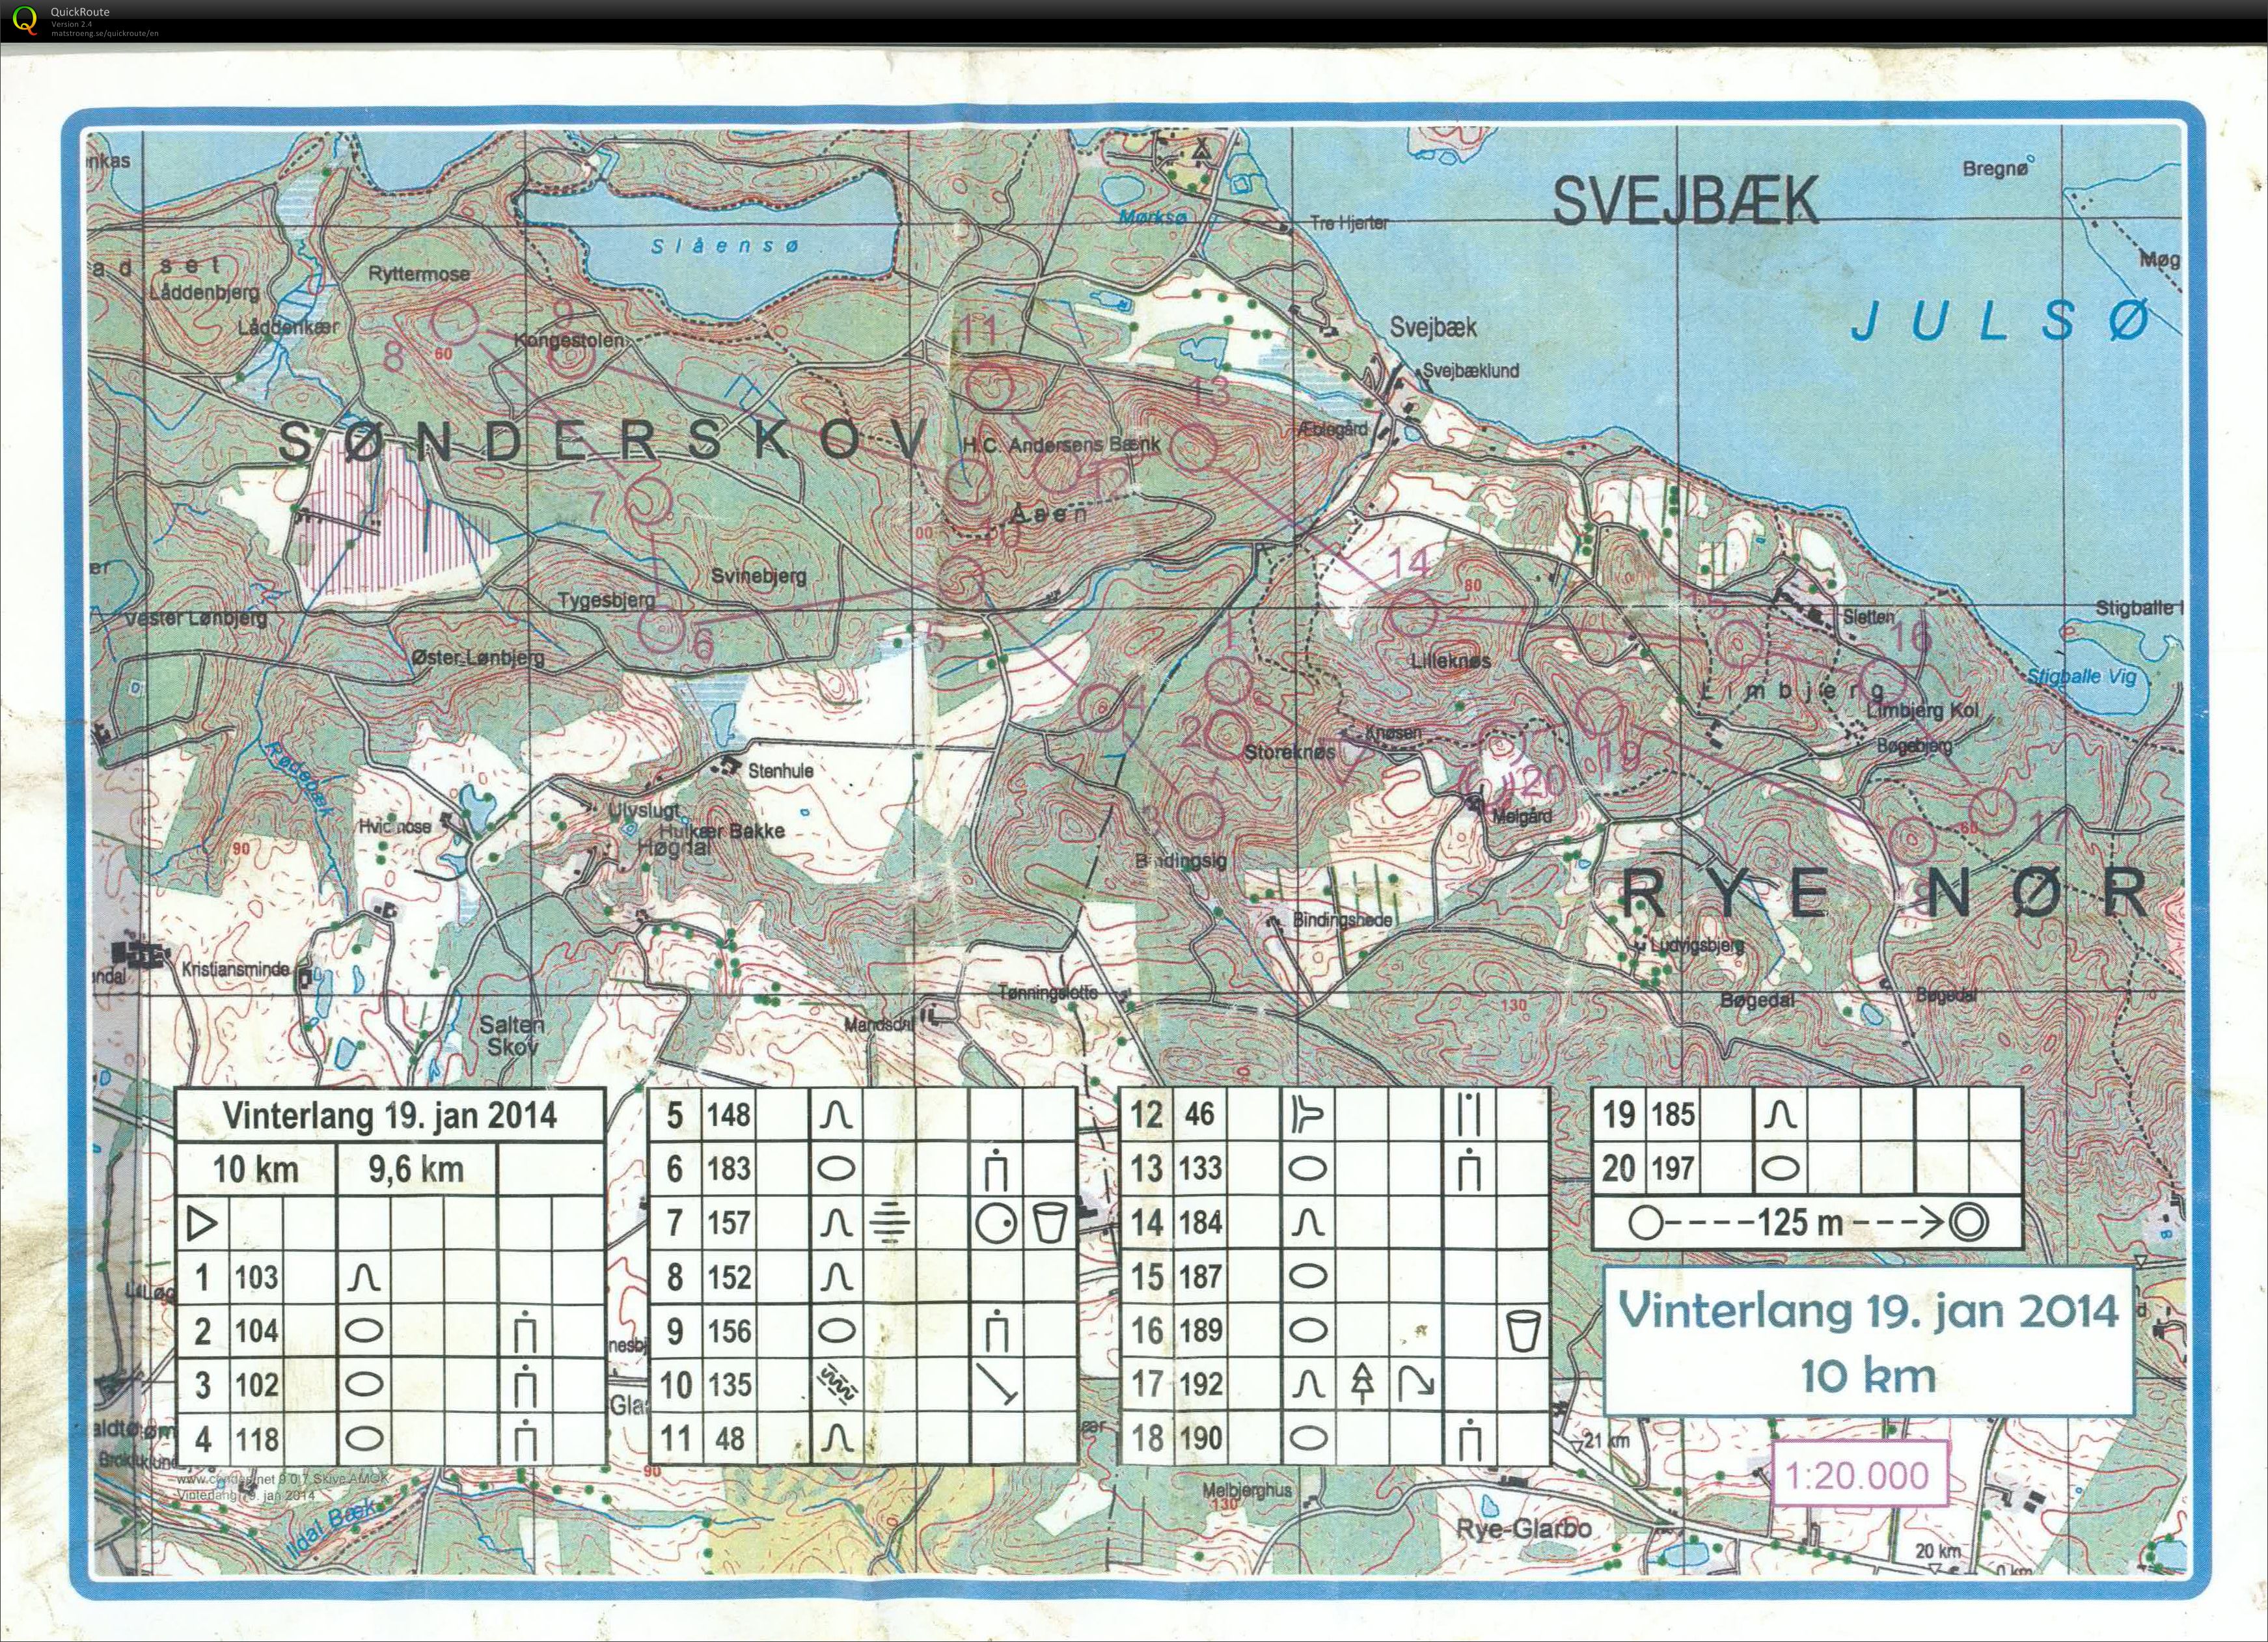Click the purple control number 8 on the map
The height and width of the screenshot is (1642, 2268).
tap(394, 356)
